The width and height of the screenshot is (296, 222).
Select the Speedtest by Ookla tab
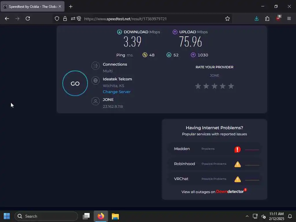(32, 6)
